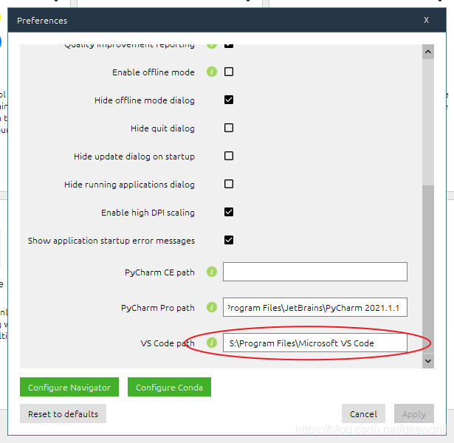Click the 'Hide quit dialog' label
This screenshot has height=443, width=454.
point(162,128)
